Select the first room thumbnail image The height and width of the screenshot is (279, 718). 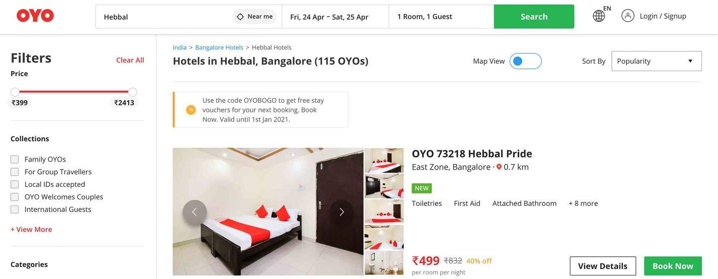point(384,160)
